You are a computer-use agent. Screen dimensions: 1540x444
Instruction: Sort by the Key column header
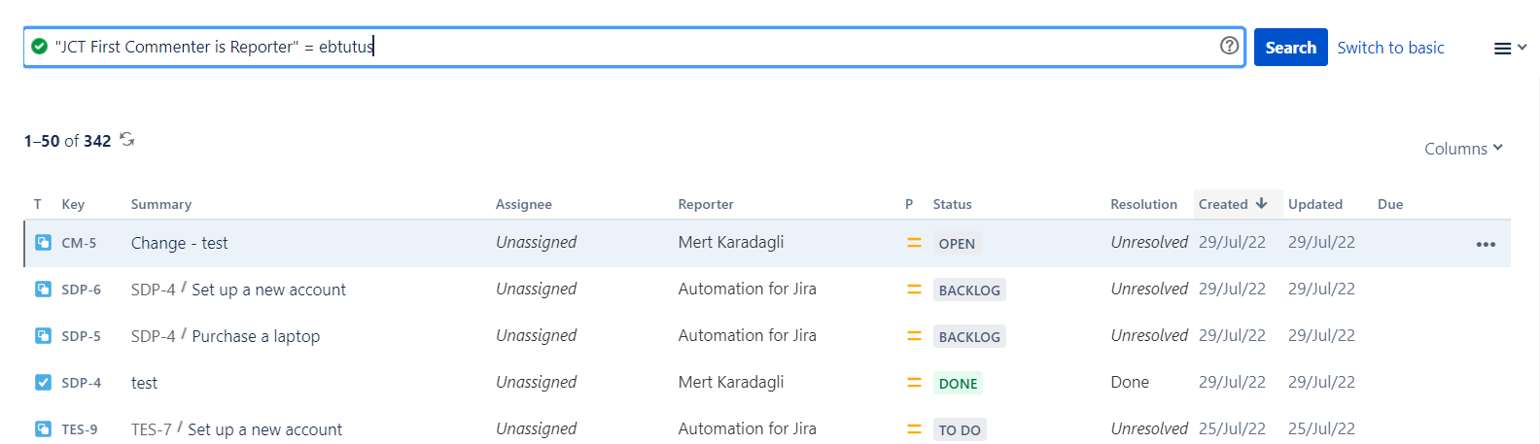(x=73, y=204)
